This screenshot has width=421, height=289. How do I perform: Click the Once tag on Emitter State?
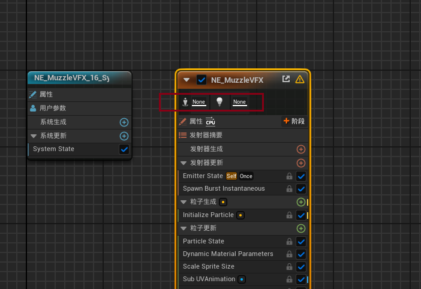(x=246, y=176)
